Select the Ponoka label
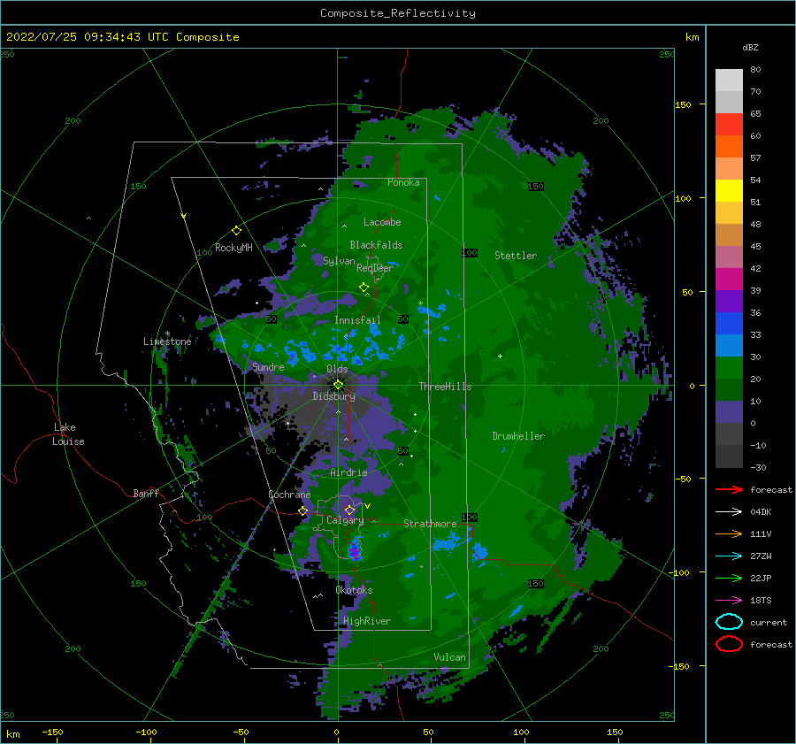Screen dimensions: 796x744 point(403,182)
